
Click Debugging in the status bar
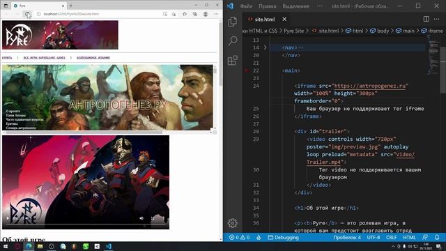pyautogui.click(x=284, y=237)
